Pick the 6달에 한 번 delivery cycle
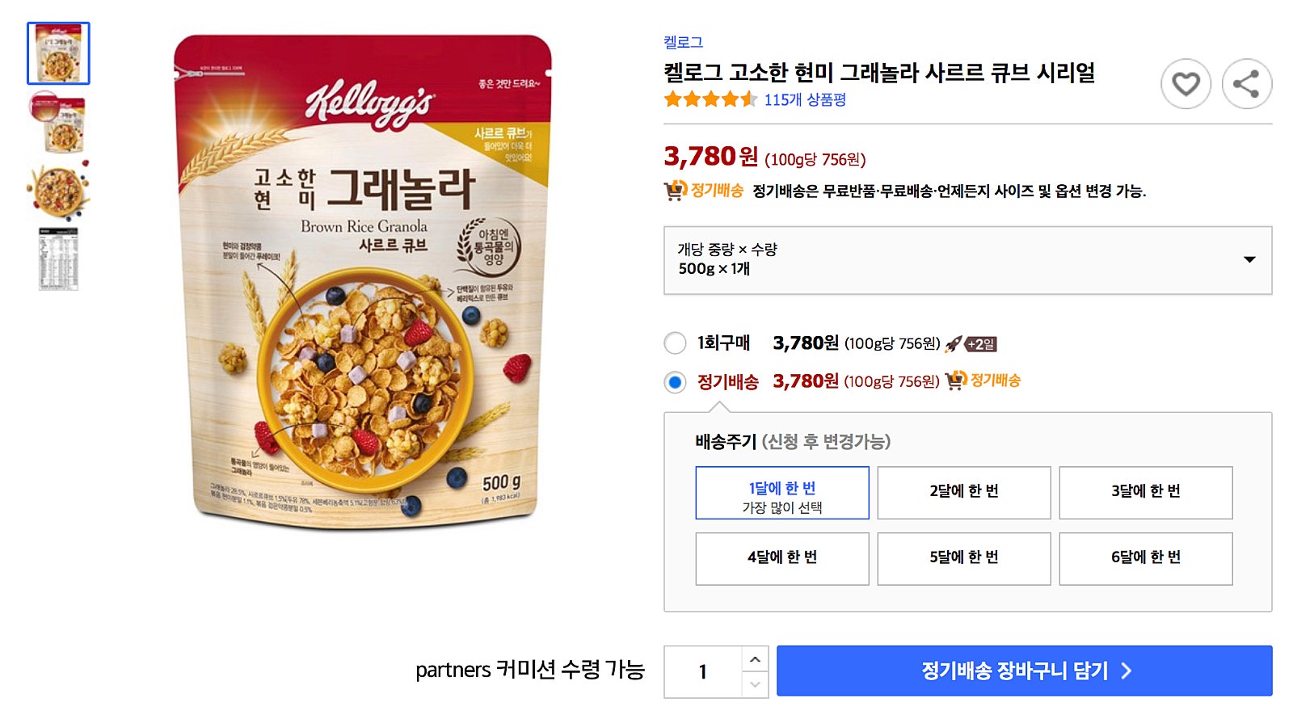 (x=1145, y=558)
